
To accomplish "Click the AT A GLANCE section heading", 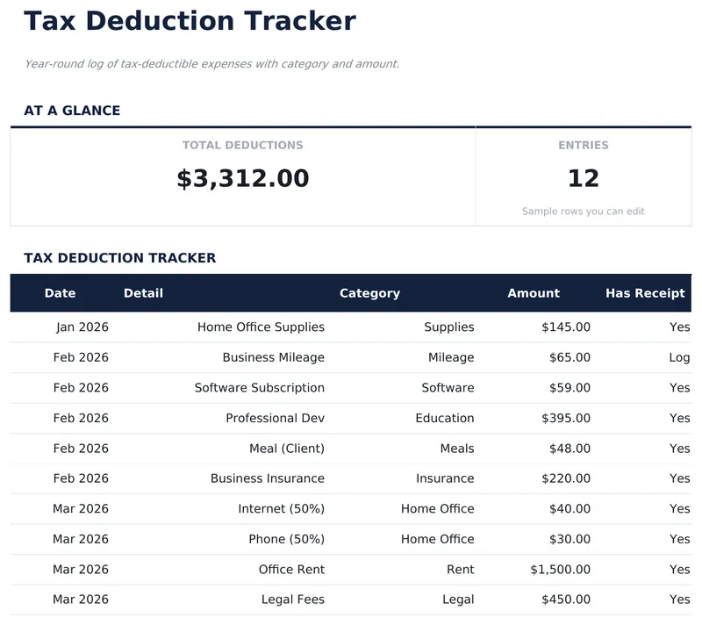I will [x=73, y=110].
